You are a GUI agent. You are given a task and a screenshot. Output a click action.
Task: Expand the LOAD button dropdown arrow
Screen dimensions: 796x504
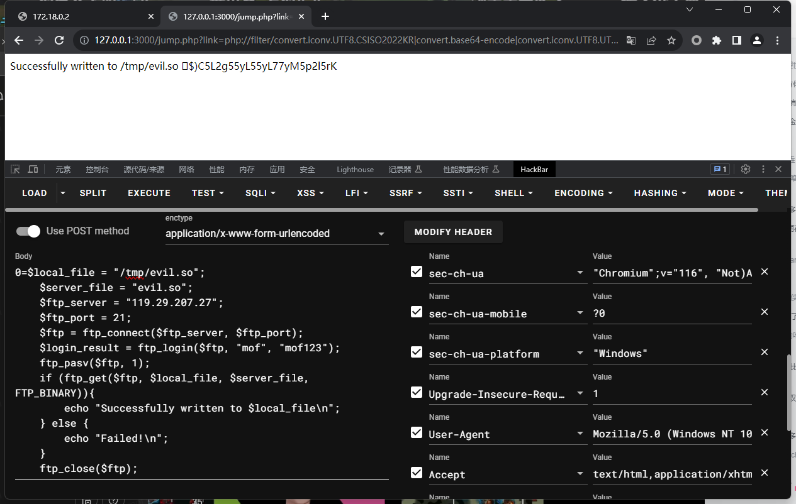62,193
